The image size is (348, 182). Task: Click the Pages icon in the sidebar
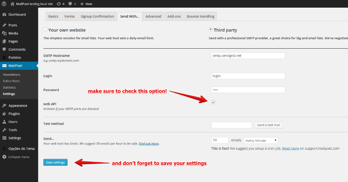4,41
